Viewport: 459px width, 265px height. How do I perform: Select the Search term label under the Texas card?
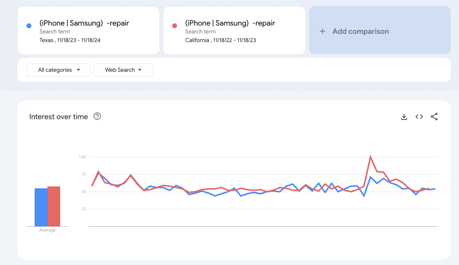click(x=54, y=32)
